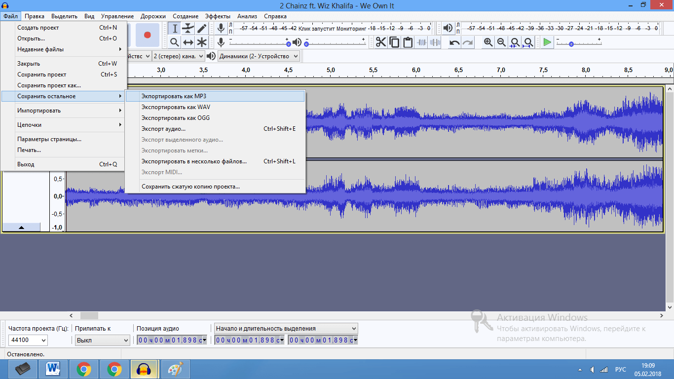Open the Эффекты menu
The height and width of the screenshot is (379, 674).
point(218,16)
